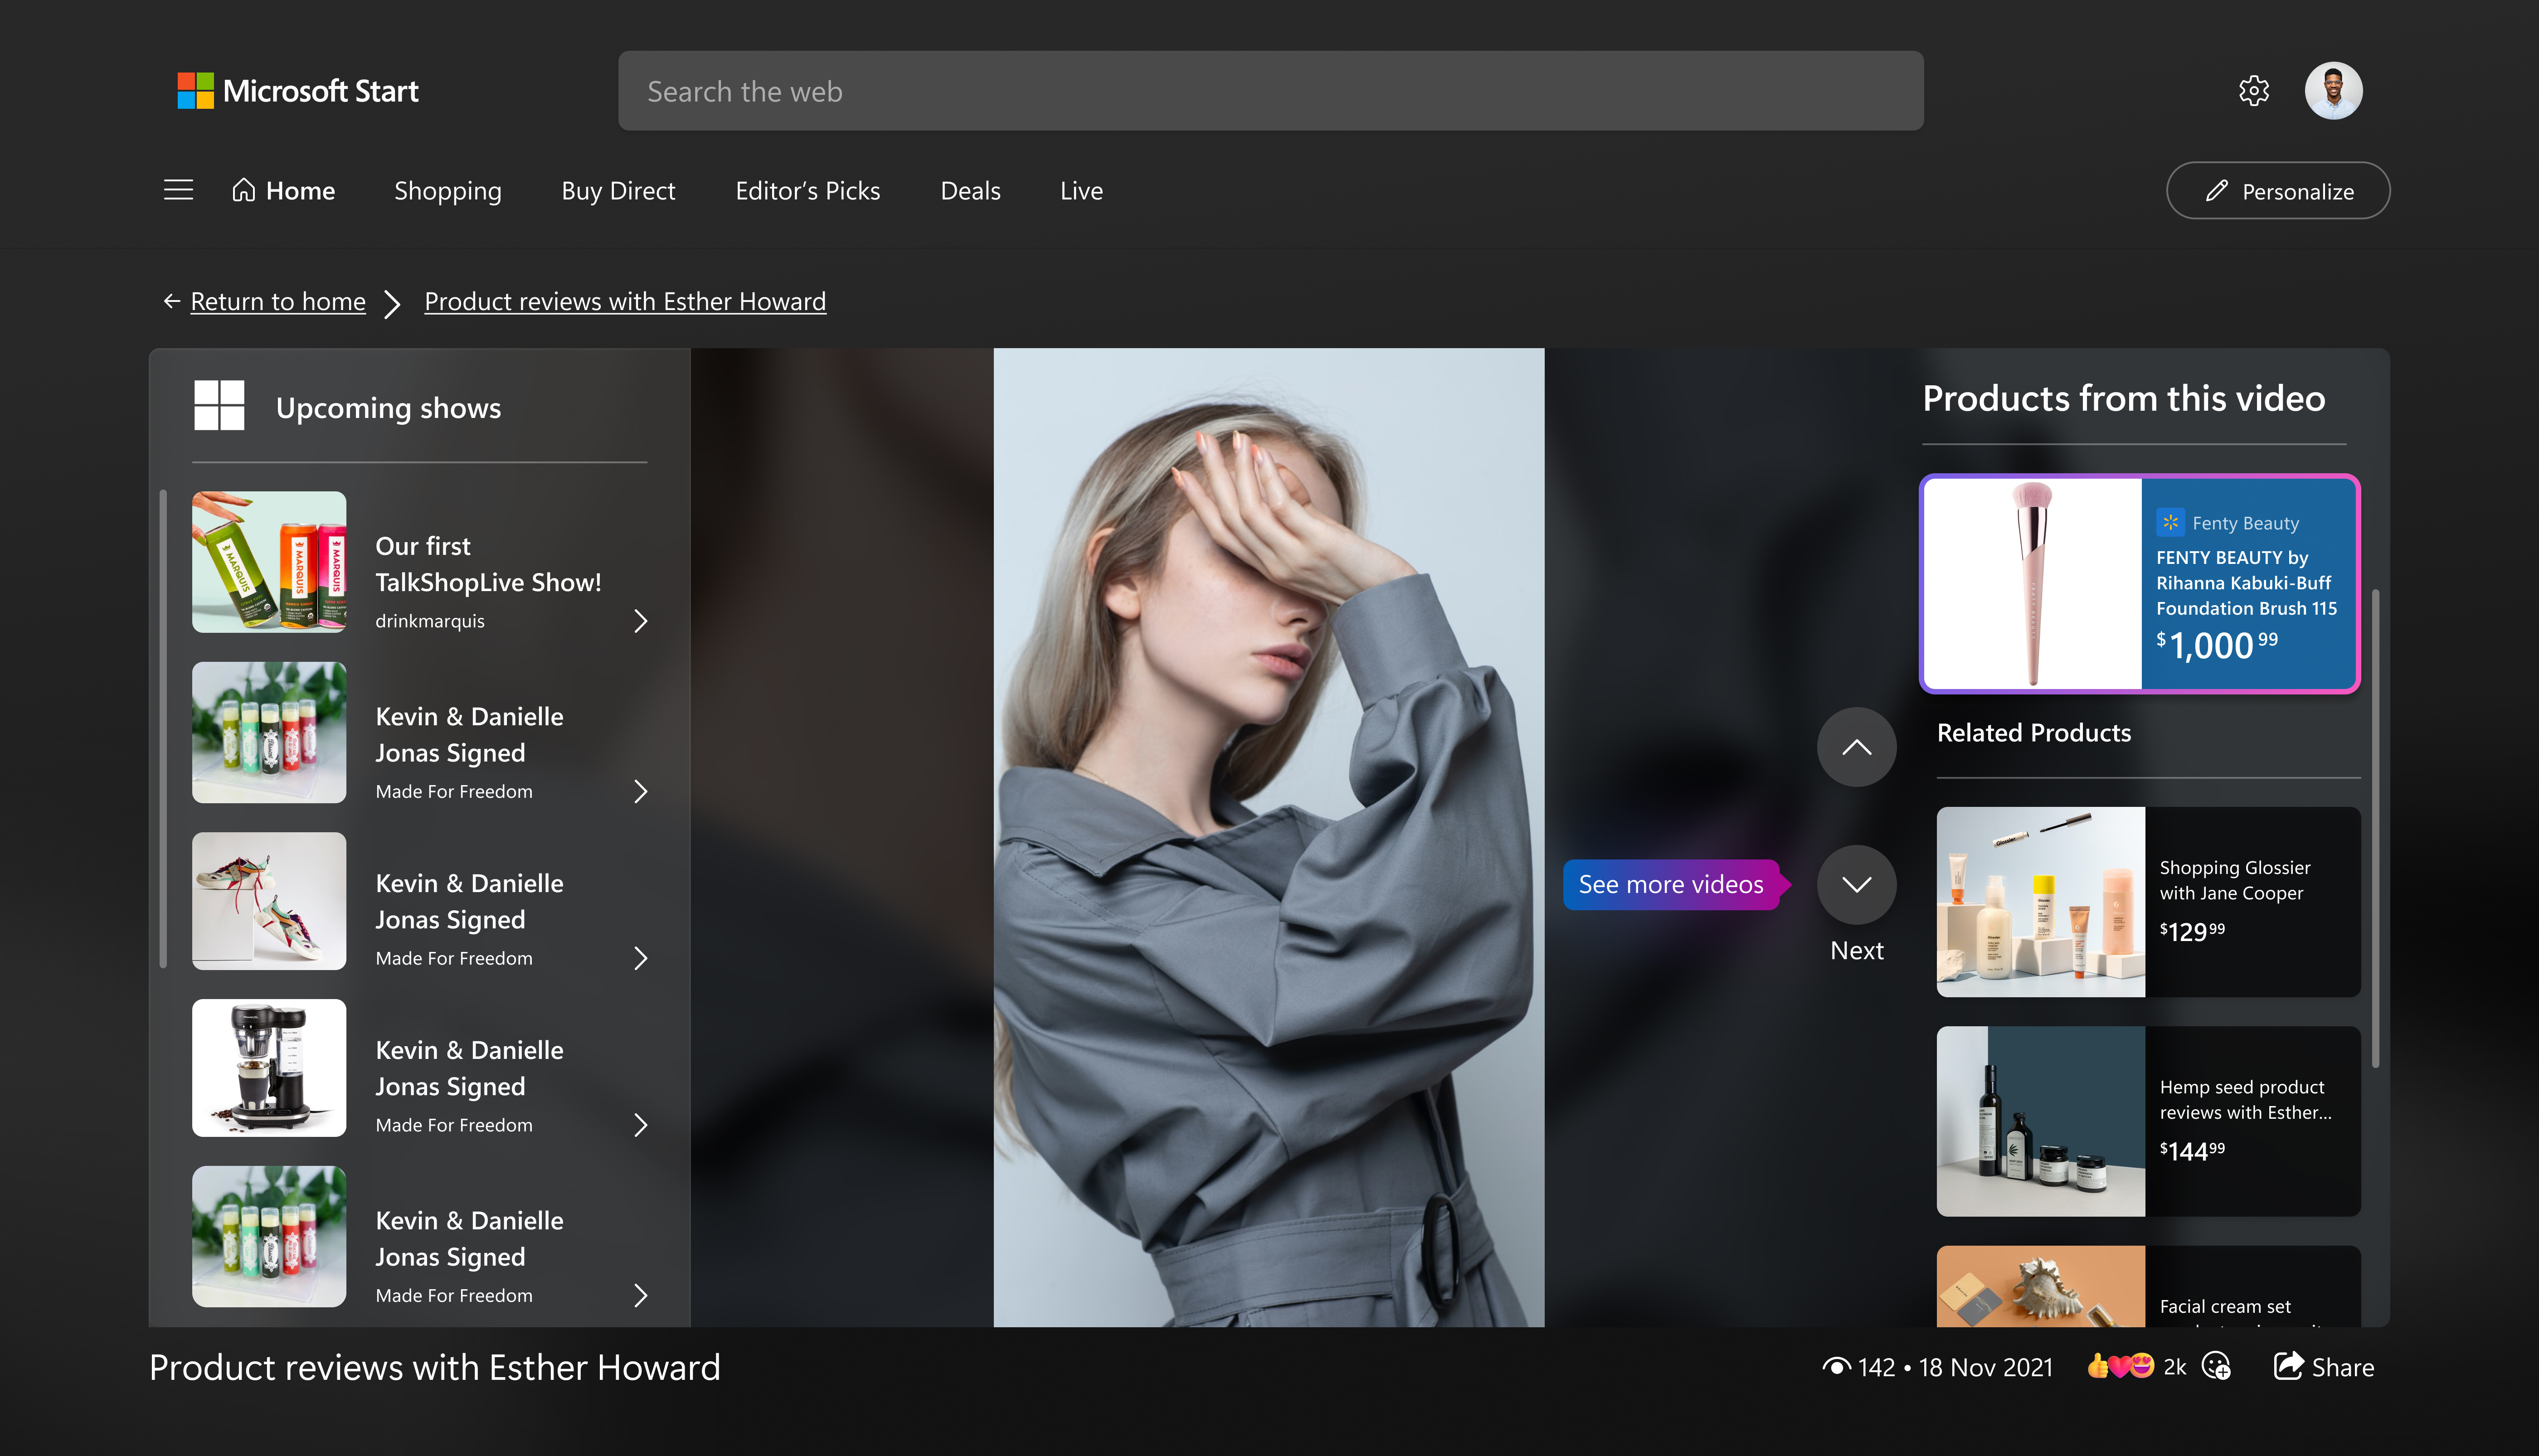Open chevron for the coffee maker show
Screen dimensions: 2539x1456
pyautogui.click(x=641, y=1126)
